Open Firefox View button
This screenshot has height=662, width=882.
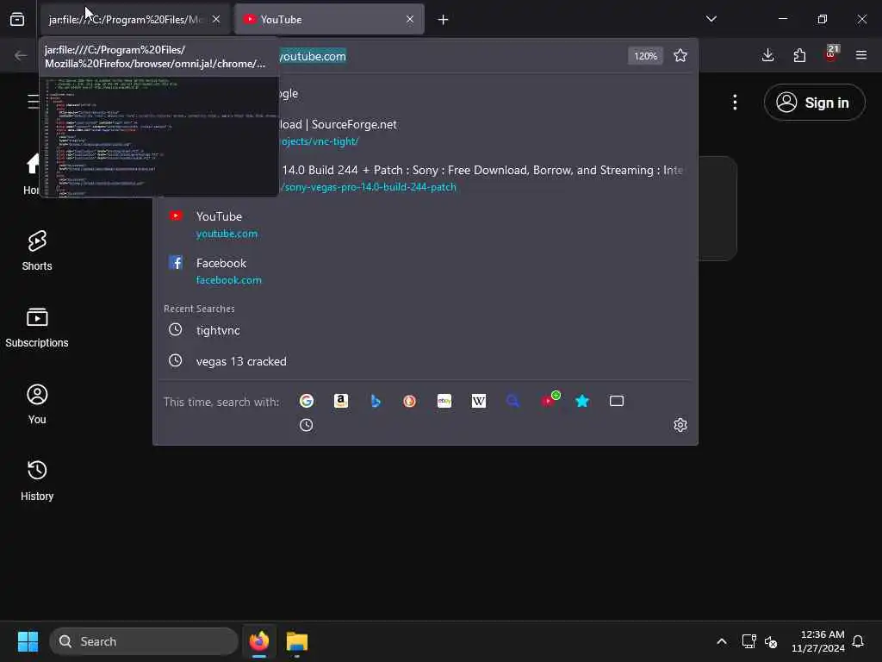click(x=17, y=20)
